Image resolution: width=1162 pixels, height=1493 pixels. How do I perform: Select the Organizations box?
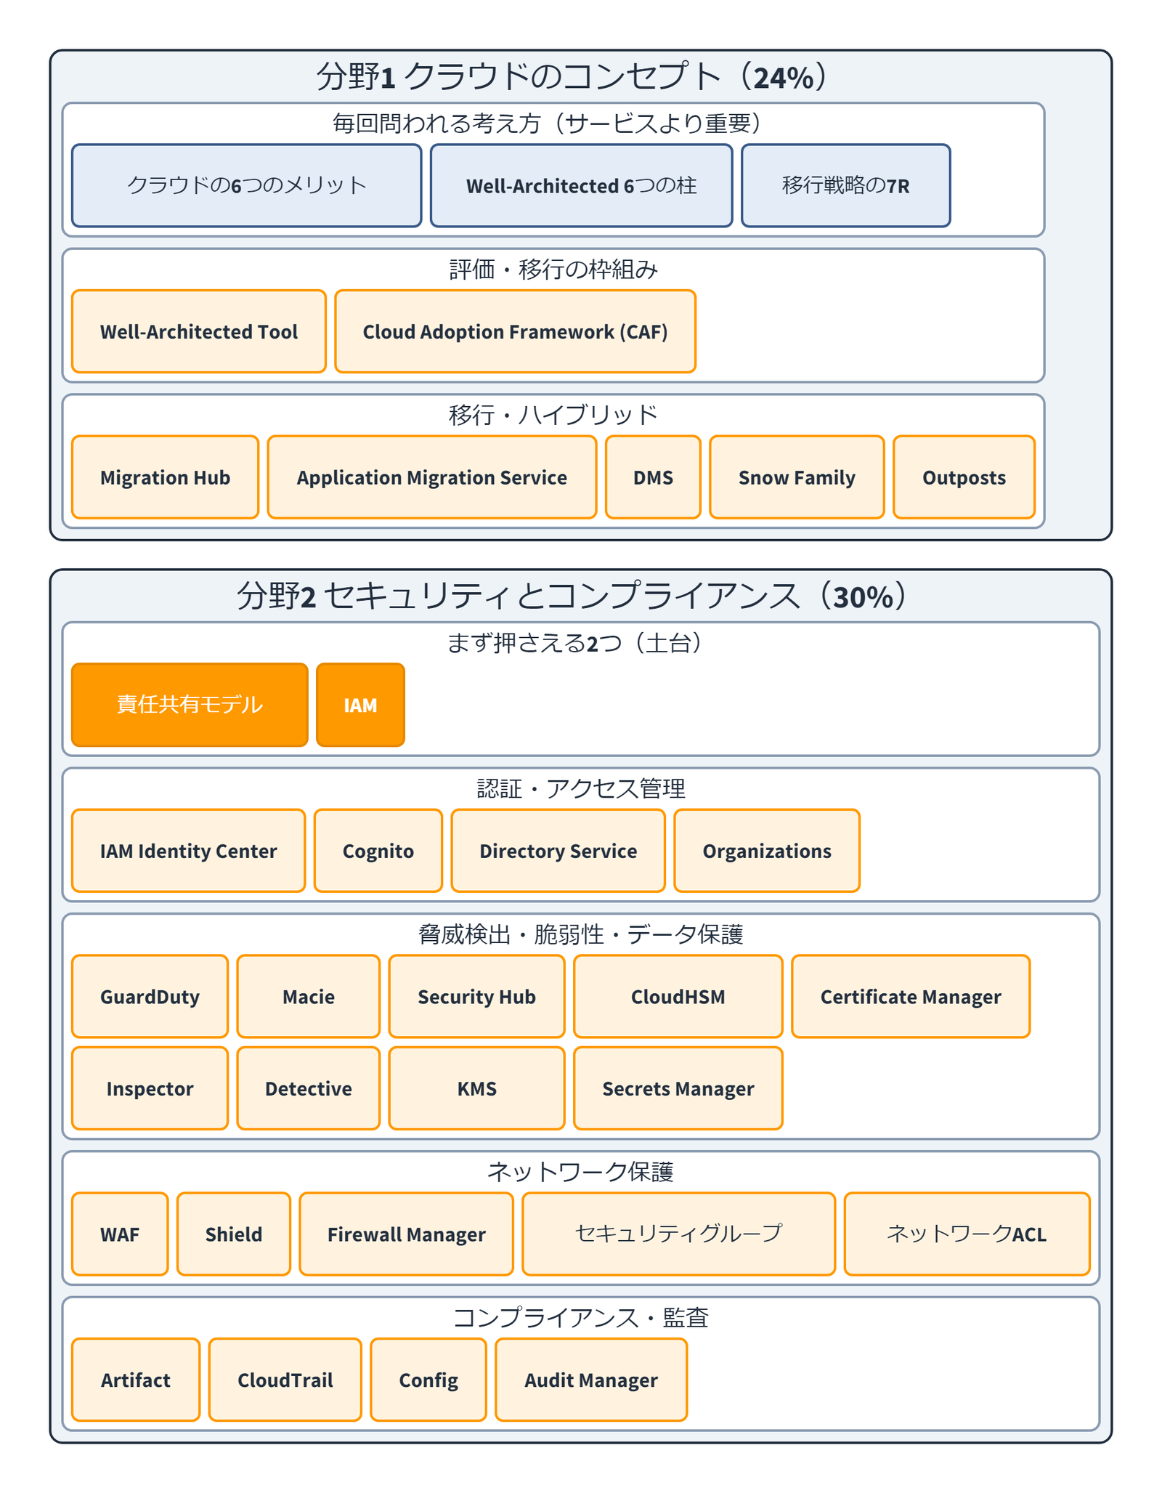(x=767, y=851)
